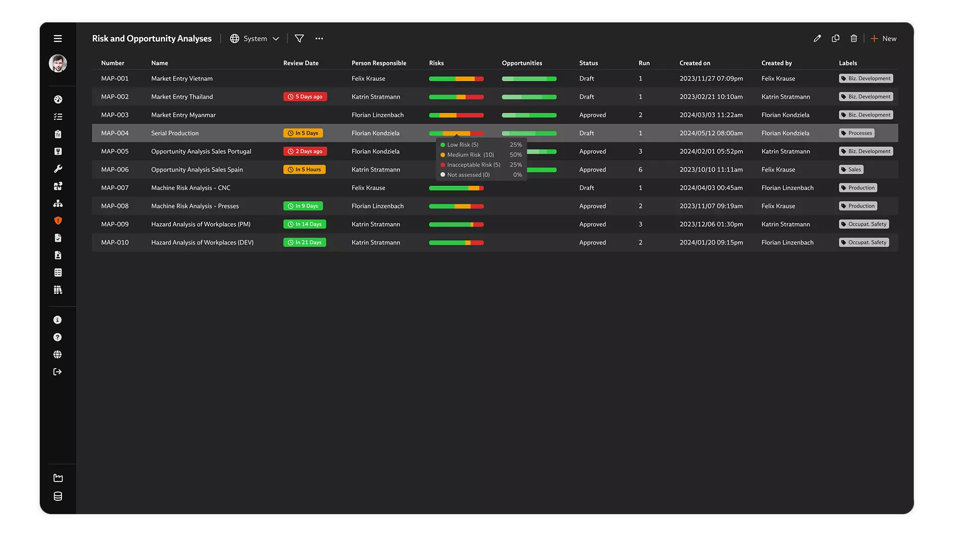Click the library books icon in the sidebar

(58, 289)
